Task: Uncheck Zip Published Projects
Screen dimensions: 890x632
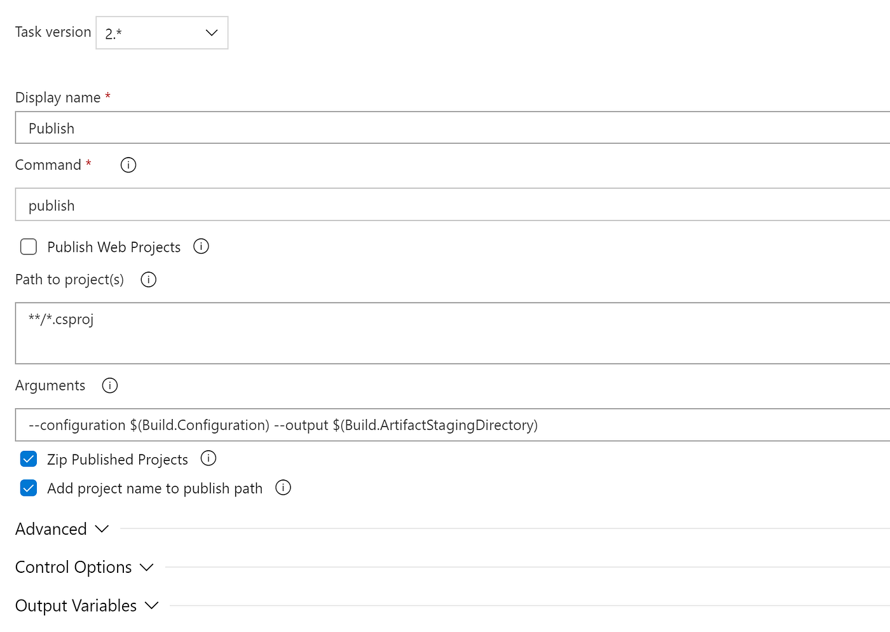Action: 29,459
